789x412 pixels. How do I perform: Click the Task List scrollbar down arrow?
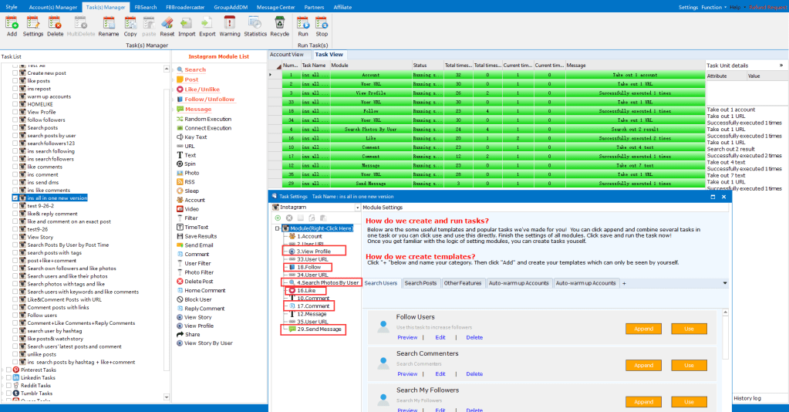click(x=167, y=399)
